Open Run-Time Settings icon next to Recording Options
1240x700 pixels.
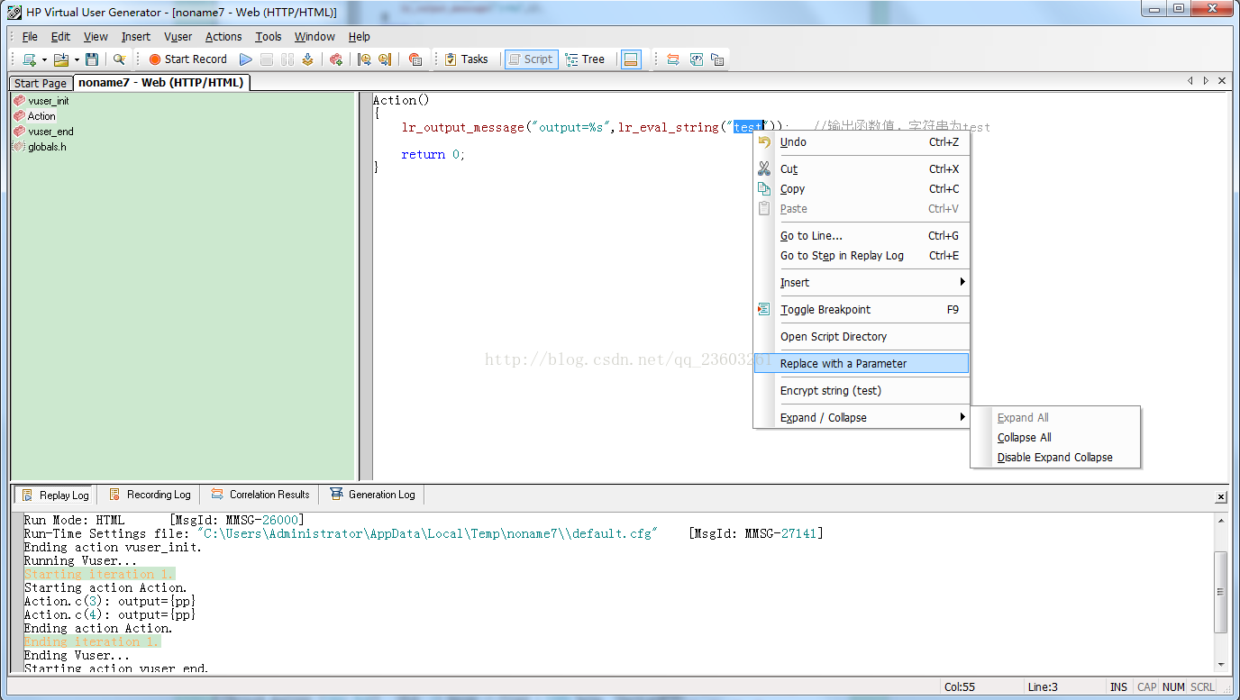click(385, 59)
